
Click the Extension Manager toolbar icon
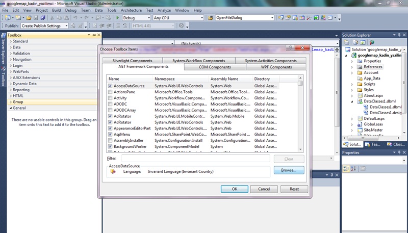tap(323, 18)
